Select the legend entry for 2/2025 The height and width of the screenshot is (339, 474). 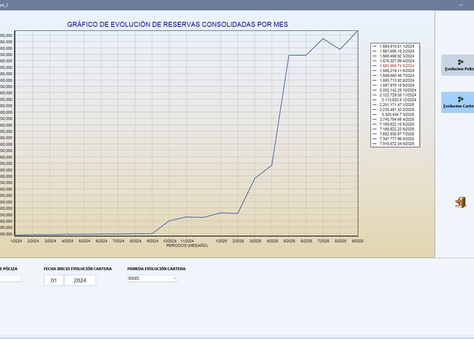tap(394, 110)
